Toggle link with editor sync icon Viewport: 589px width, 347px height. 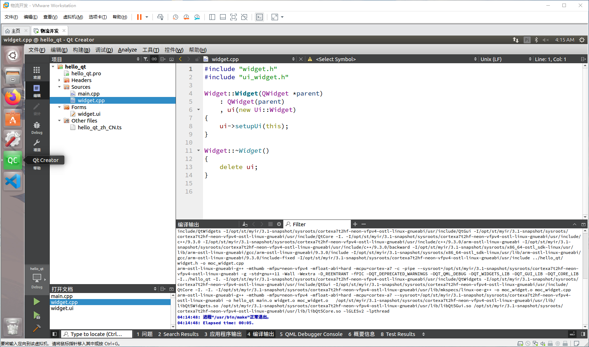pyautogui.click(x=154, y=59)
